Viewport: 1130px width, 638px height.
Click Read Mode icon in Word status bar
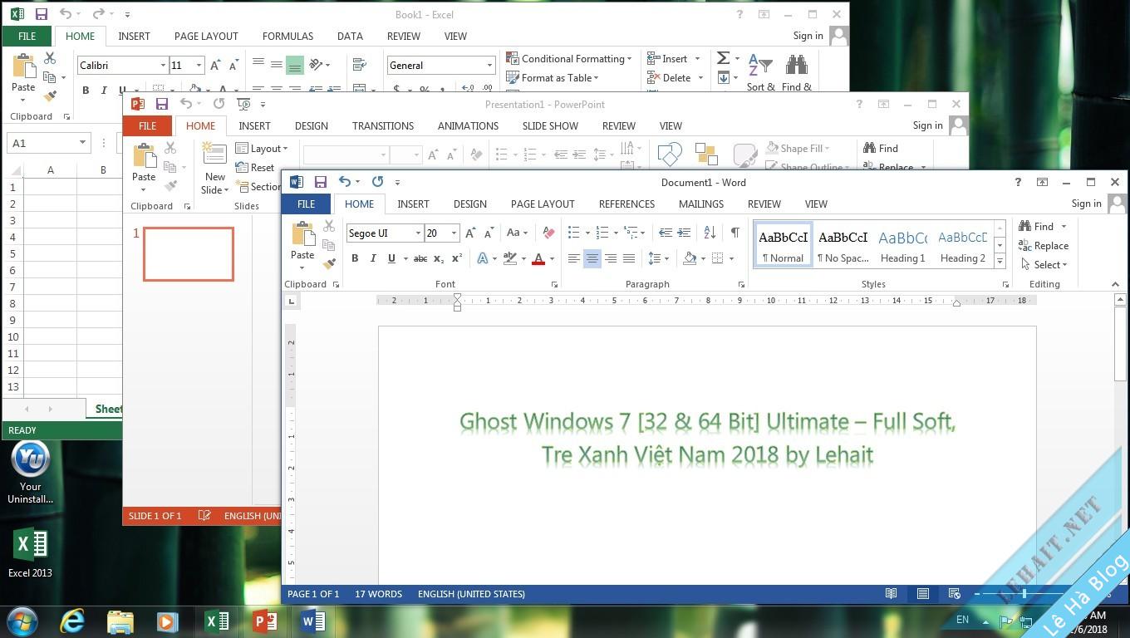pyautogui.click(x=892, y=594)
